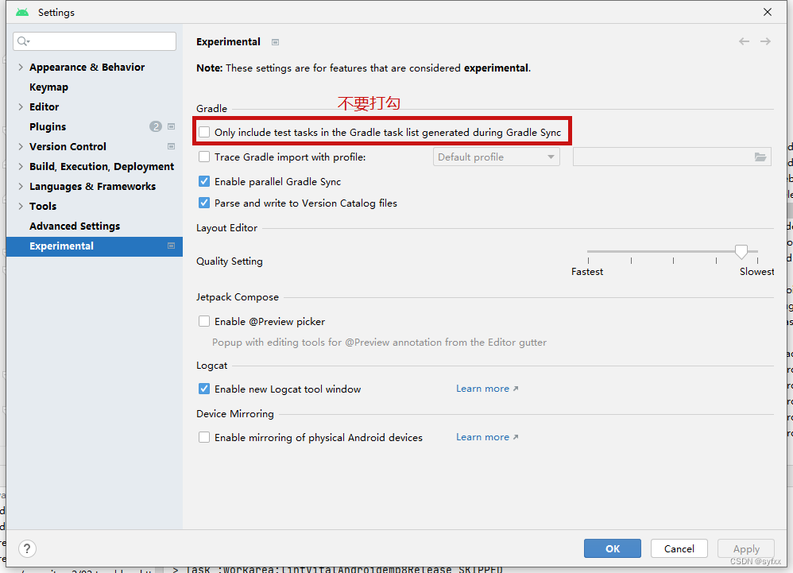This screenshot has width=793, height=573.
Task: Open Learn more link for Device Mirroring
Action: [482, 437]
